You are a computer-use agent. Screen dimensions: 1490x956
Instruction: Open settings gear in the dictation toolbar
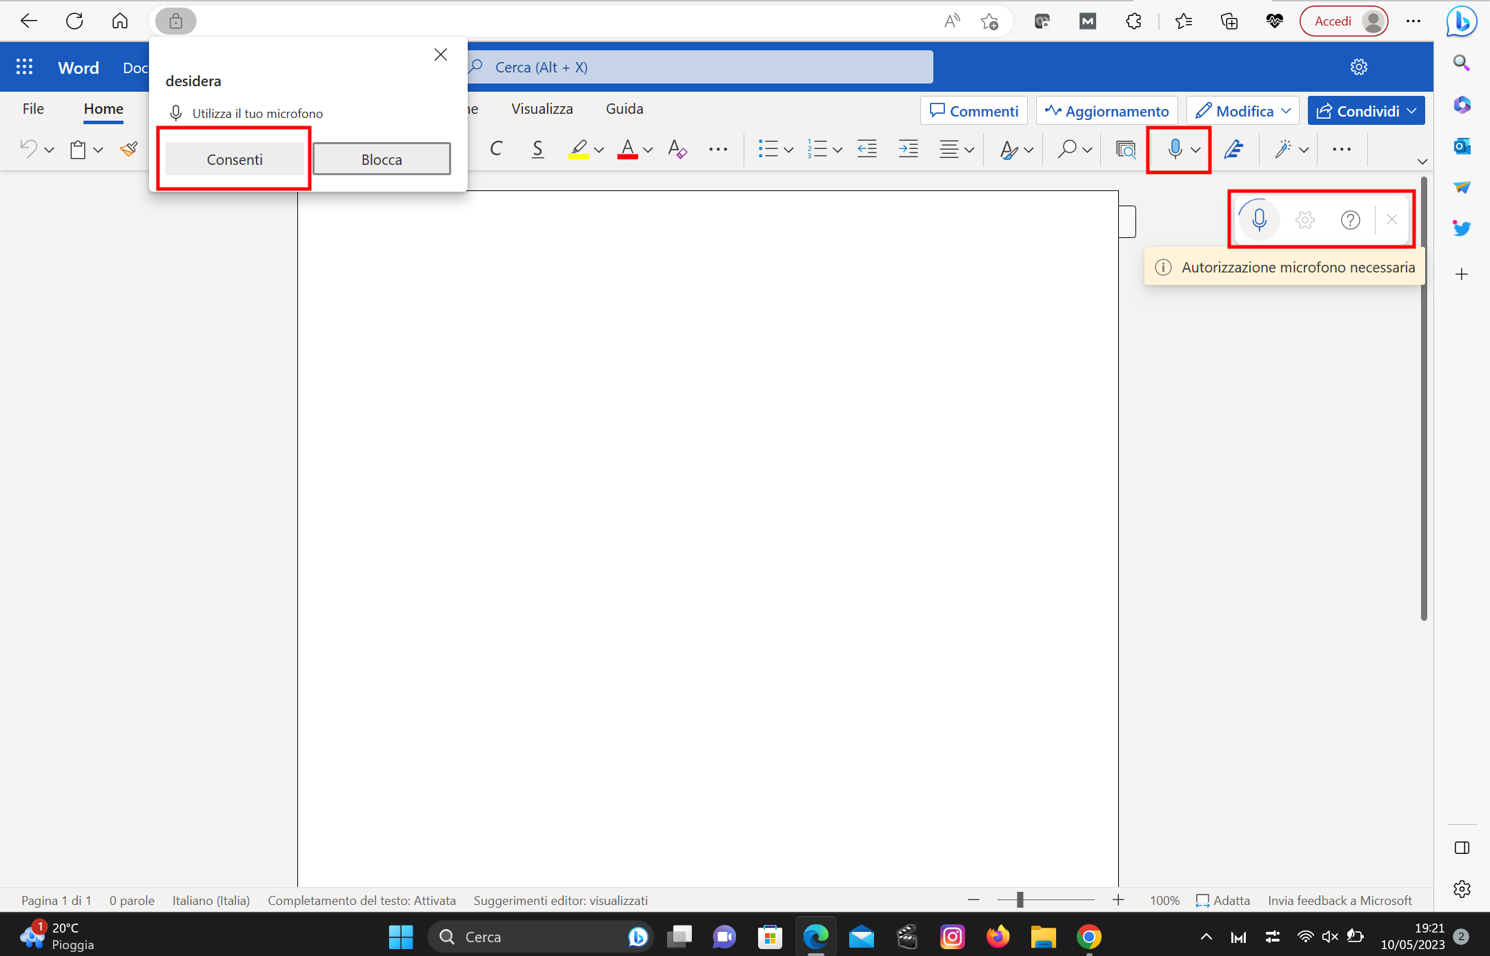(x=1304, y=220)
